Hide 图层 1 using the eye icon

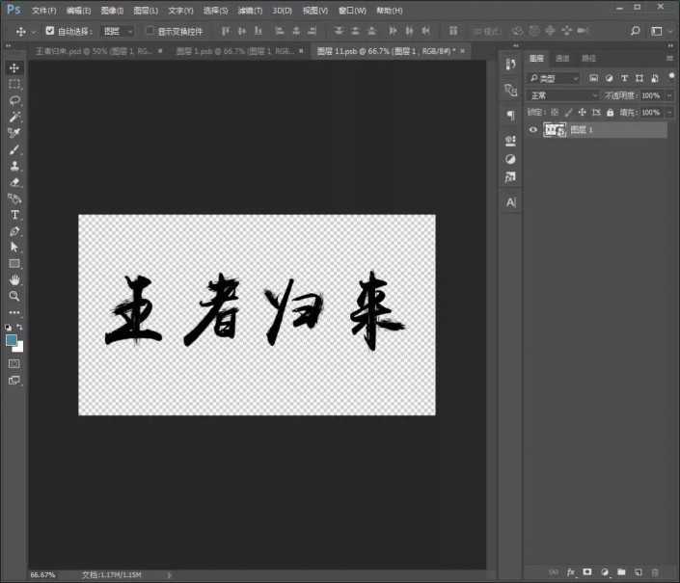coord(533,130)
